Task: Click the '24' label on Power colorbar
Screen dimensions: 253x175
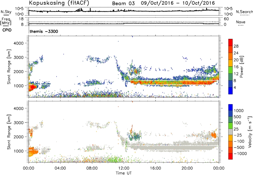Action: 236,53
